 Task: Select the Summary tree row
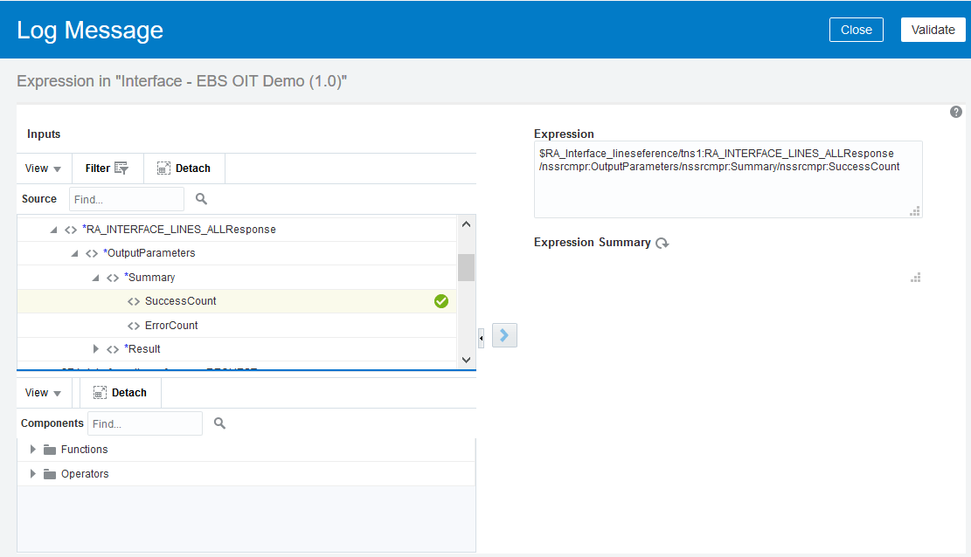237,278
